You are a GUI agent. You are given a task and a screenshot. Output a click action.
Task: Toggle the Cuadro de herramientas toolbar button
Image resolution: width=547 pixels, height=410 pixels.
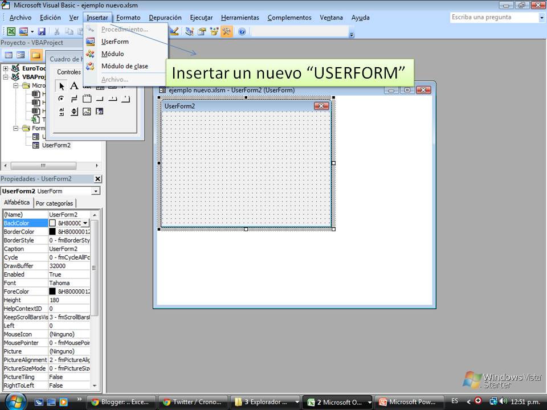[227, 31]
